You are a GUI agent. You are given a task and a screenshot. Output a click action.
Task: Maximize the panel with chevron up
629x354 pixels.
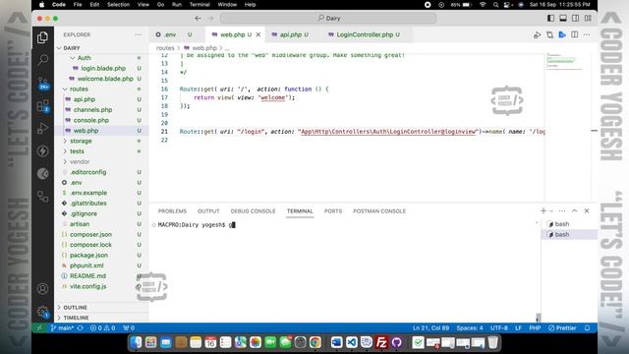tap(574, 210)
